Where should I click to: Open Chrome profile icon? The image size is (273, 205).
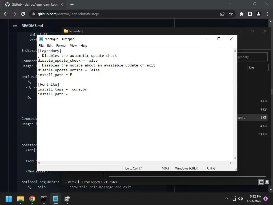pyautogui.click(x=259, y=14)
